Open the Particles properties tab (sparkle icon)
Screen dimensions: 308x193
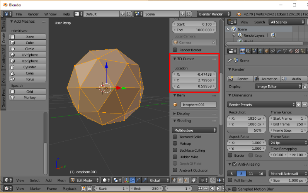coord(303,51)
